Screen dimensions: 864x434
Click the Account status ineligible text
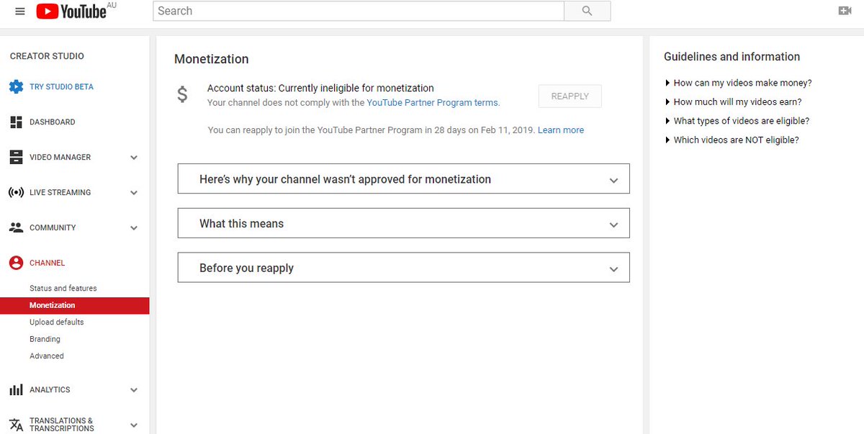pos(320,89)
